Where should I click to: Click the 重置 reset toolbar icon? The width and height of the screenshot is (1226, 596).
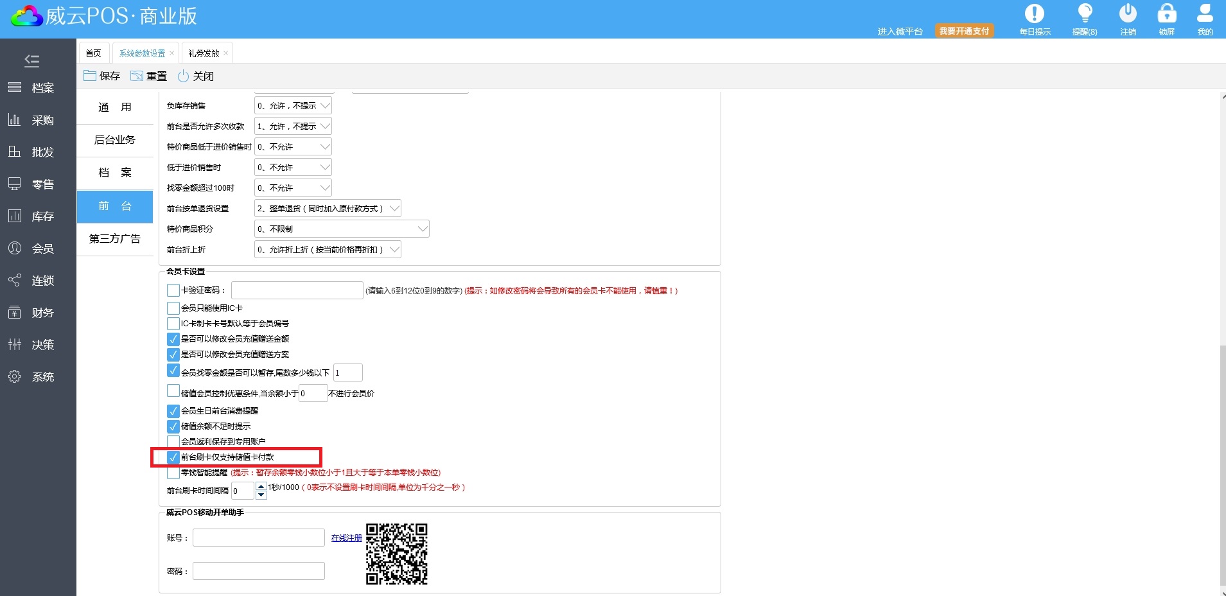pos(137,76)
